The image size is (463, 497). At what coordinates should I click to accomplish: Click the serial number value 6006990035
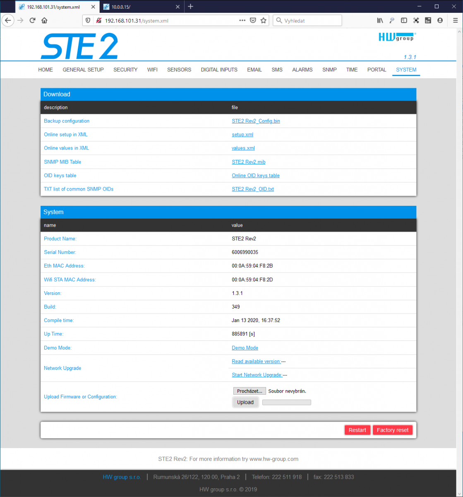[245, 252]
